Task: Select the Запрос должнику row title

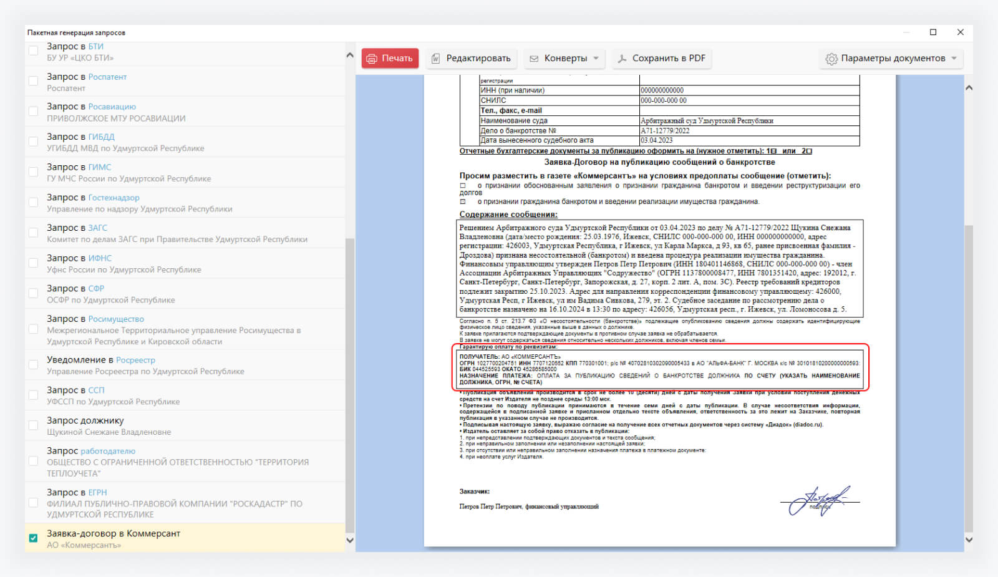Action: tap(85, 420)
